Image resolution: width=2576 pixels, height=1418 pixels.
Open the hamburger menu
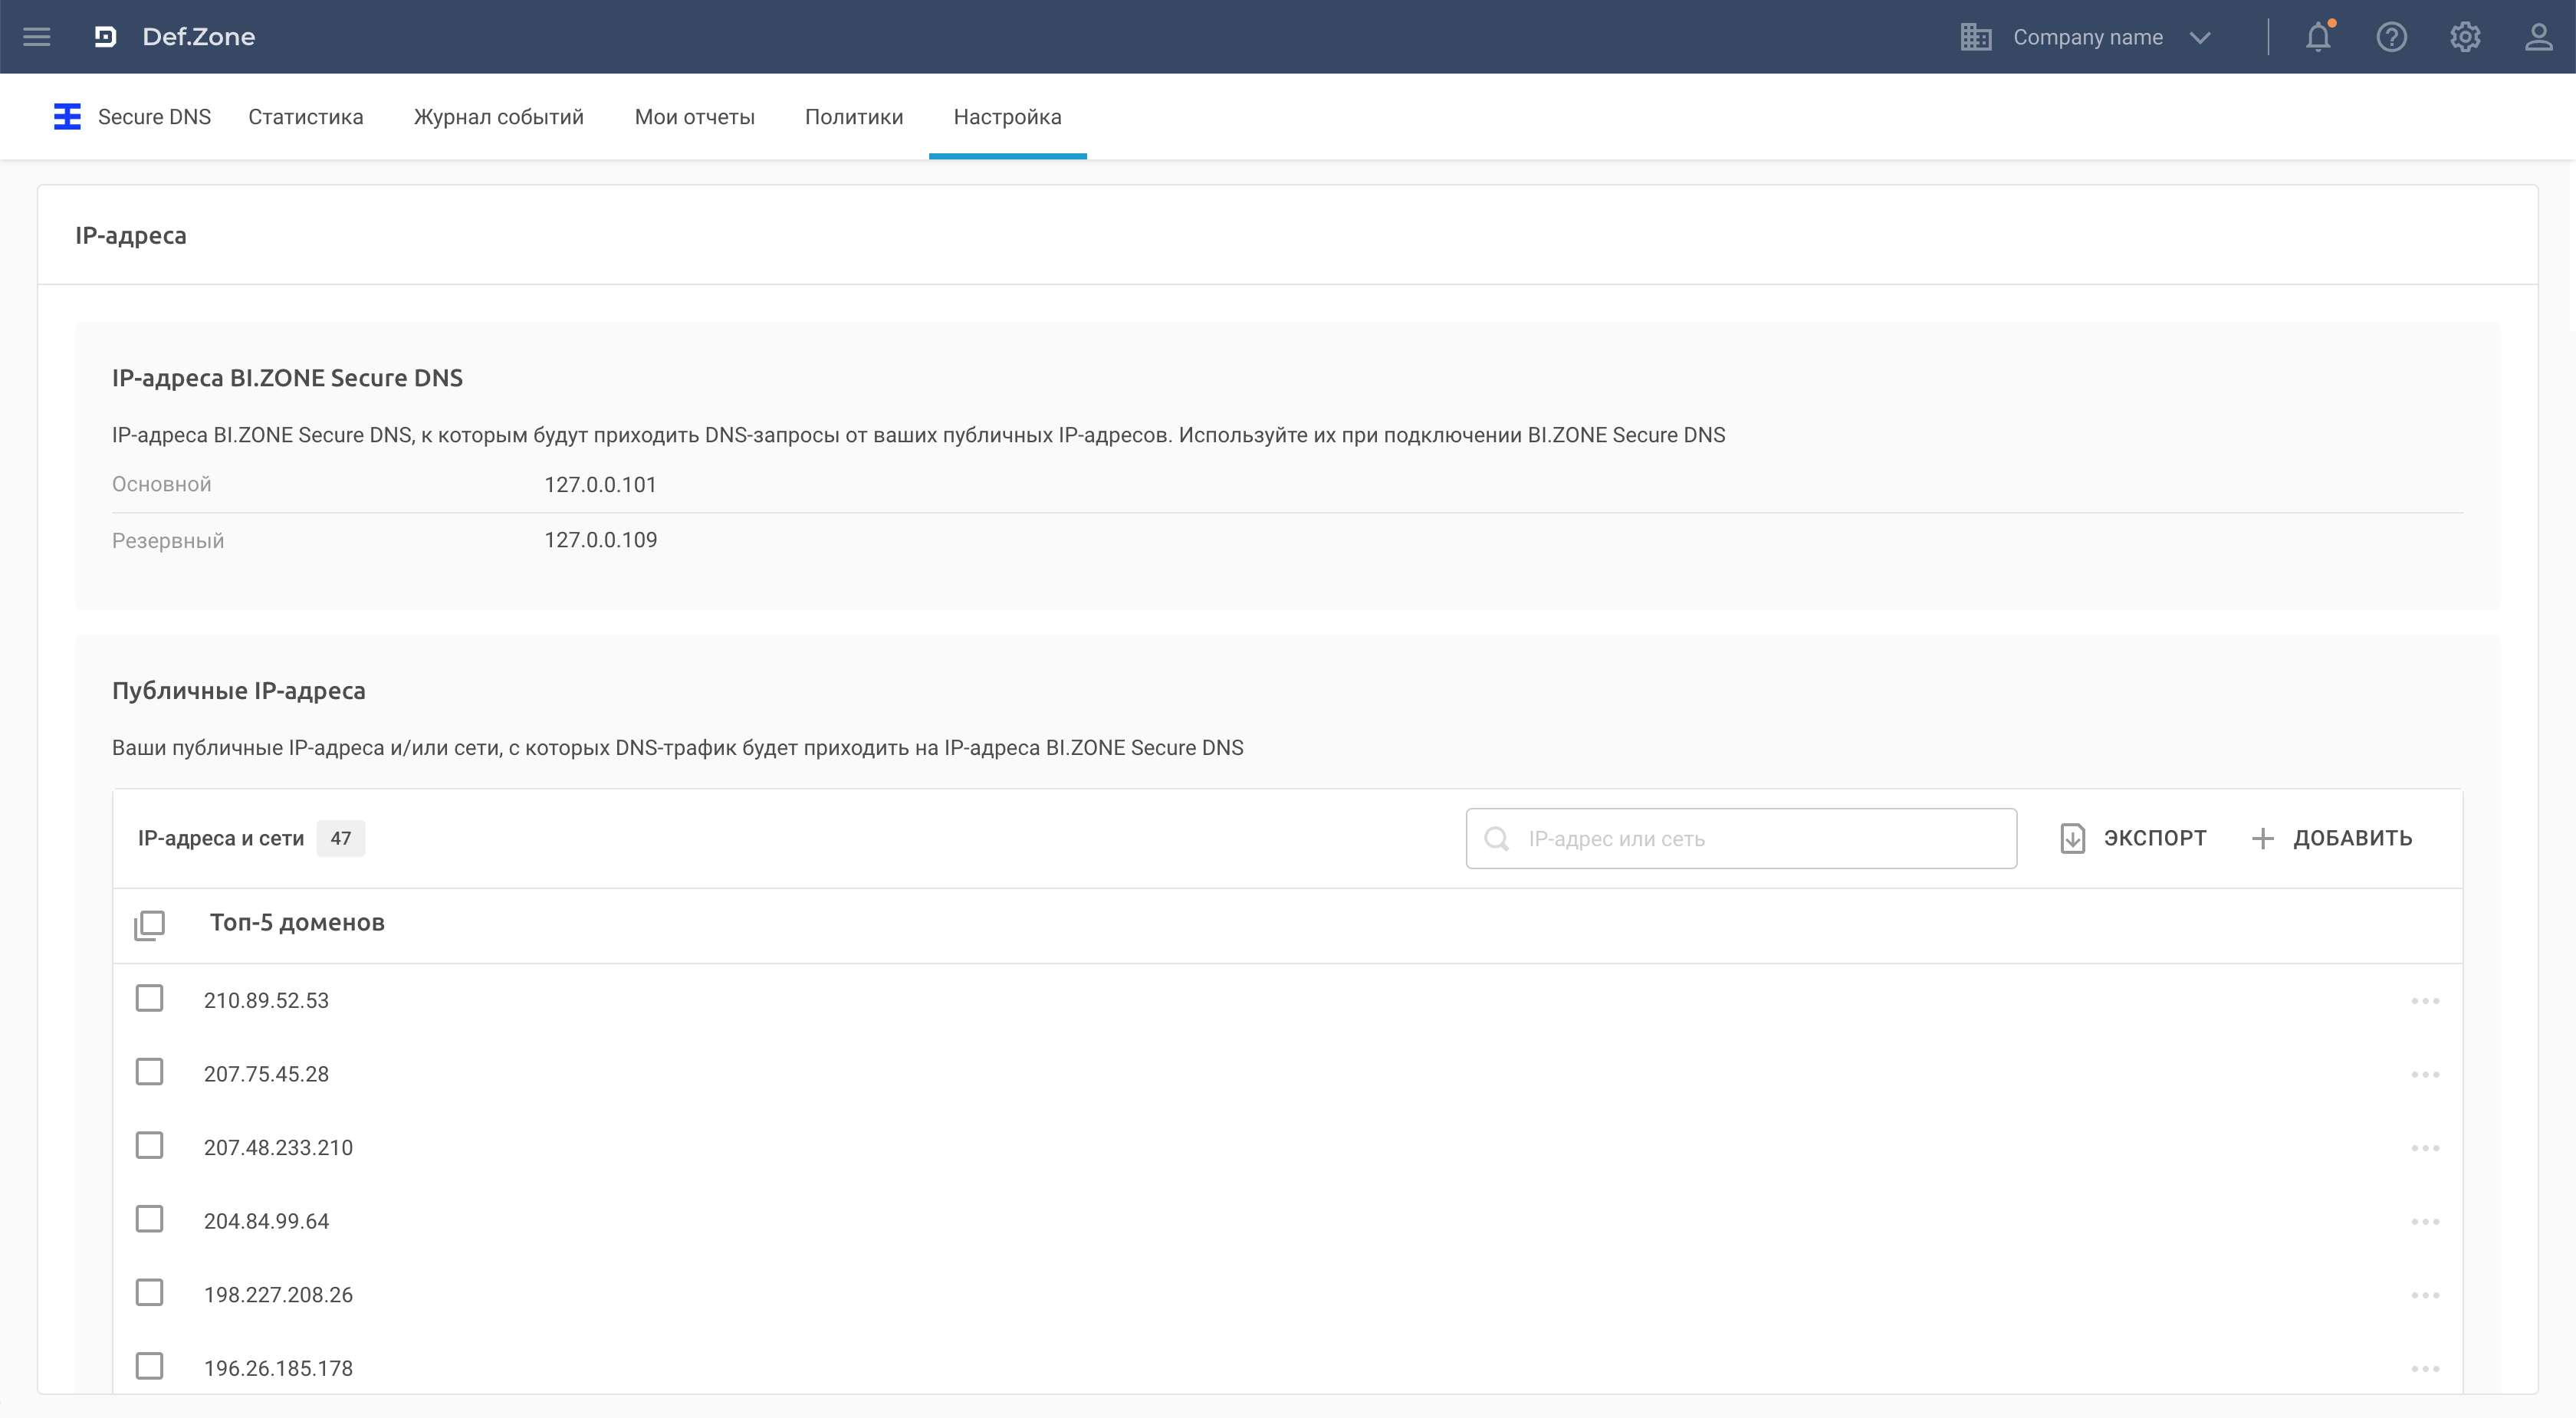click(37, 37)
